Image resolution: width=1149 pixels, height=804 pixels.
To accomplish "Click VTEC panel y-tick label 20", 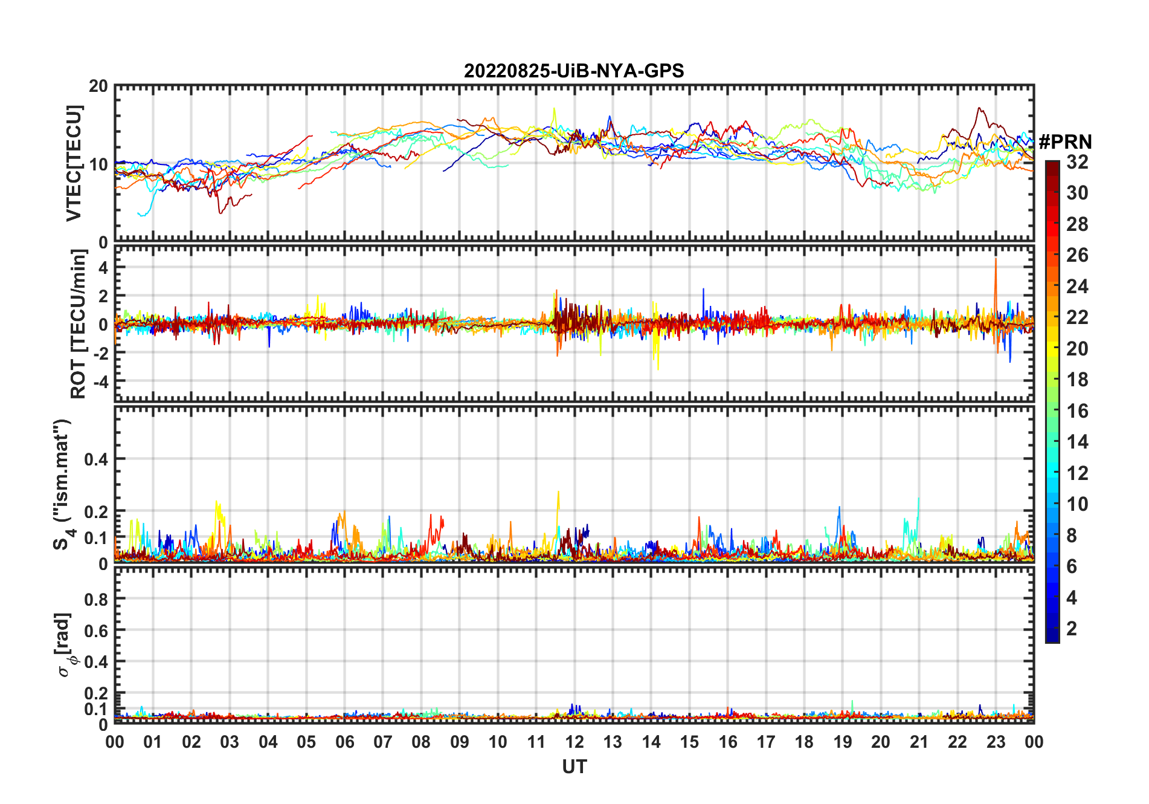I will click(98, 86).
